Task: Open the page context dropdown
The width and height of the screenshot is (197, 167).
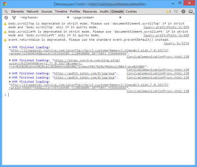Action: (x=97, y=18)
